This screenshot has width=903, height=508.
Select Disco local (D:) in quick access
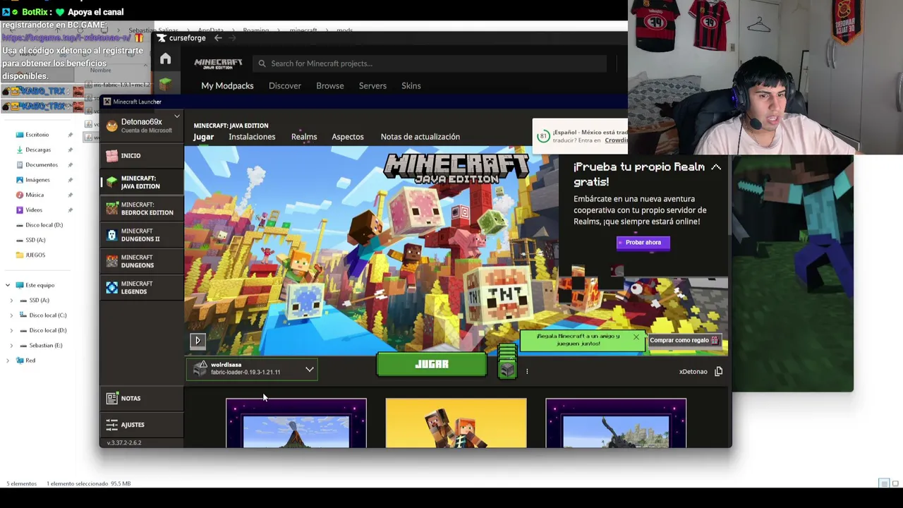pyautogui.click(x=40, y=225)
